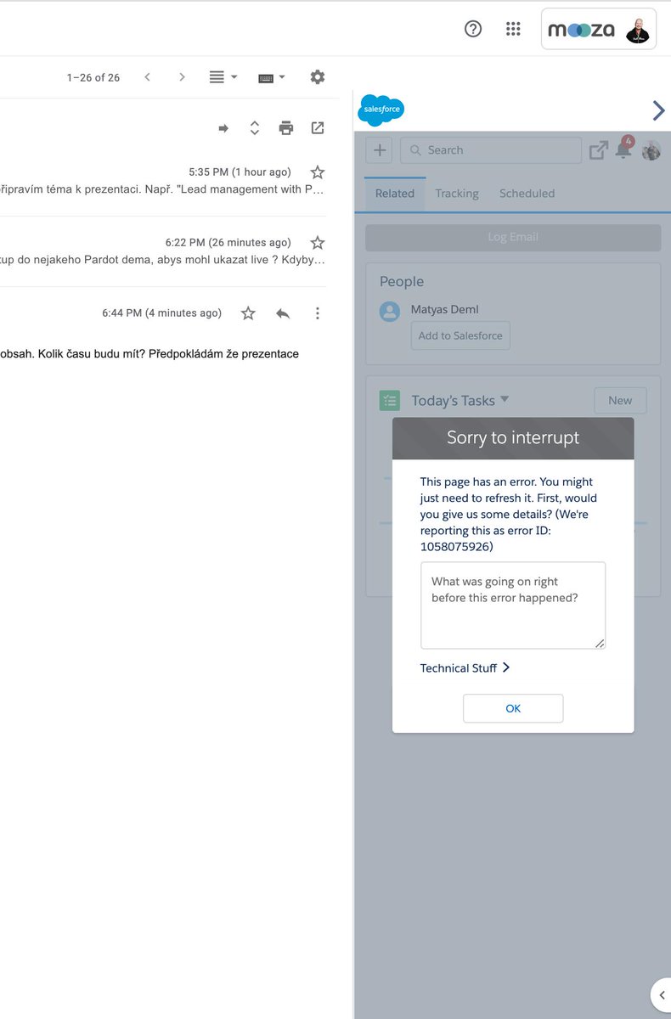Click Add to Salesforce button
The image size is (671, 1019).
pyautogui.click(x=460, y=335)
